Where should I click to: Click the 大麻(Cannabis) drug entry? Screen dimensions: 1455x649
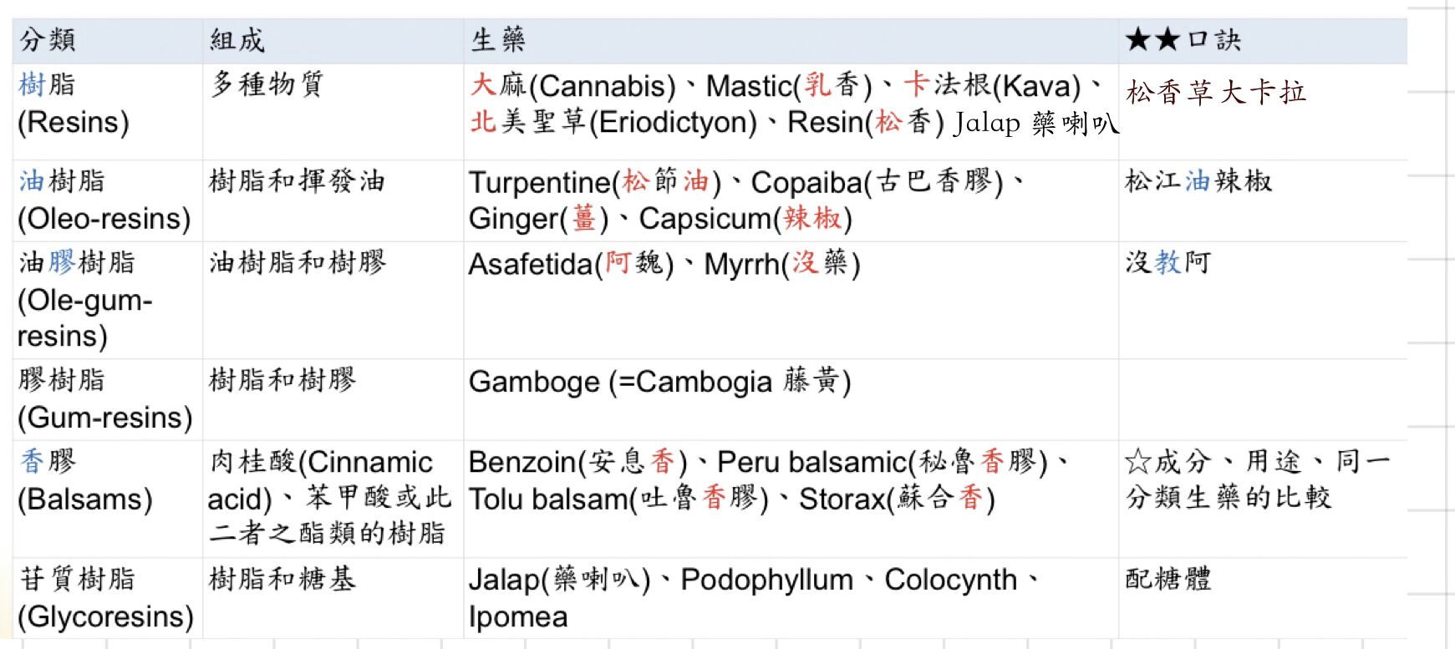pos(573,86)
